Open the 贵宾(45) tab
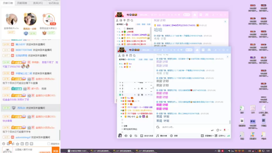 coord(38,3)
